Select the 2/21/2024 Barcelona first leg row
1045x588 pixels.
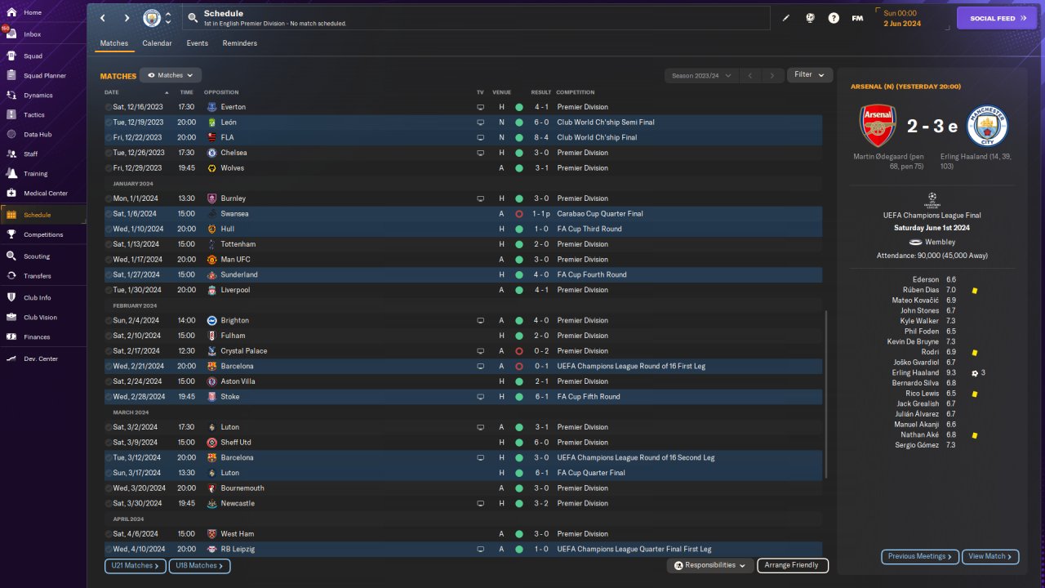[463, 367]
